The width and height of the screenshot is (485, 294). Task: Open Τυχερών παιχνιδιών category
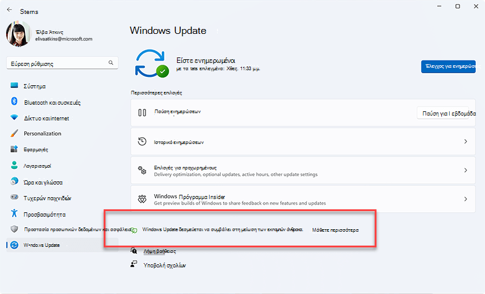click(x=47, y=198)
